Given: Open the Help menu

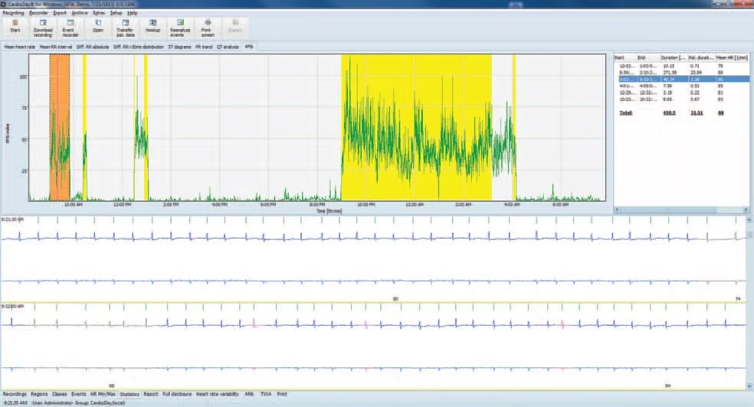Looking at the screenshot, I should pyautogui.click(x=133, y=13).
